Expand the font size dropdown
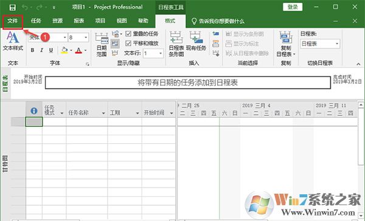 click(86, 38)
